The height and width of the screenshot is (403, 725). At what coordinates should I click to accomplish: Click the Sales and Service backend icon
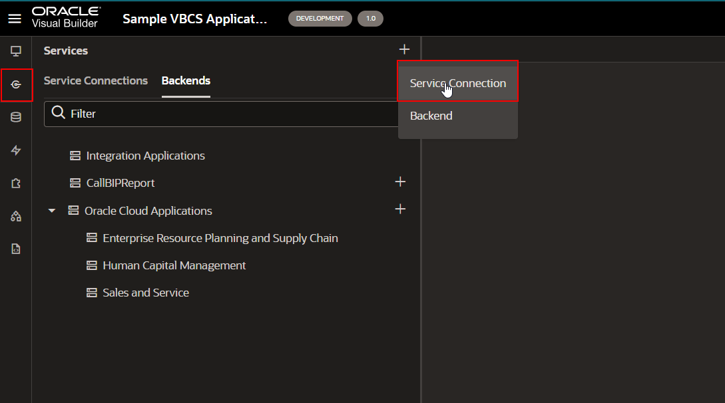tap(92, 293)
